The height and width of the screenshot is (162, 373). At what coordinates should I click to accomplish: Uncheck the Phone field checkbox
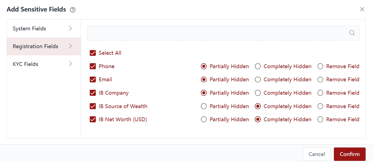(x=93, y=66)
